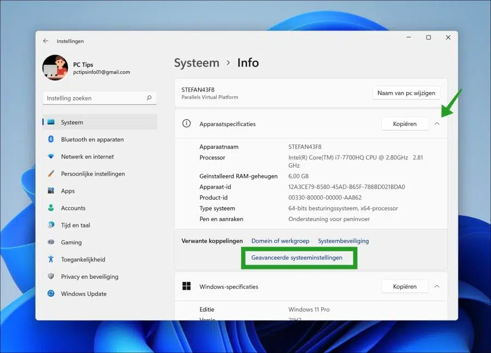Select Tijd en taal
Screen dimensions: 491x353
[x=100, y=225]
